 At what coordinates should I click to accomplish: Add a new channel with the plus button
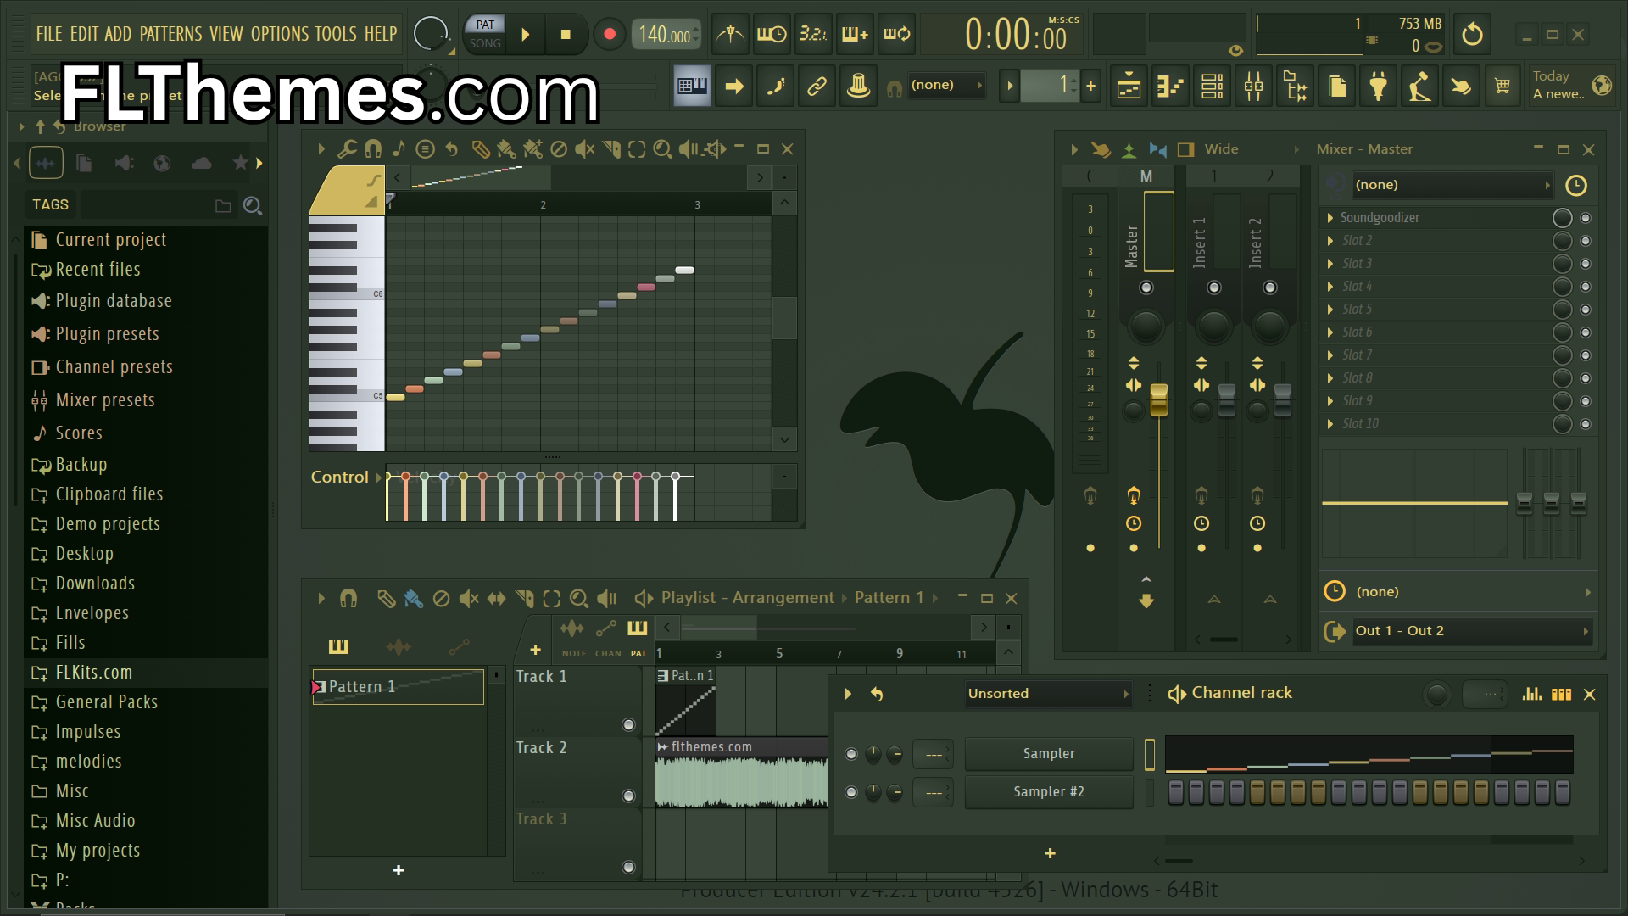coord(1050,854)
